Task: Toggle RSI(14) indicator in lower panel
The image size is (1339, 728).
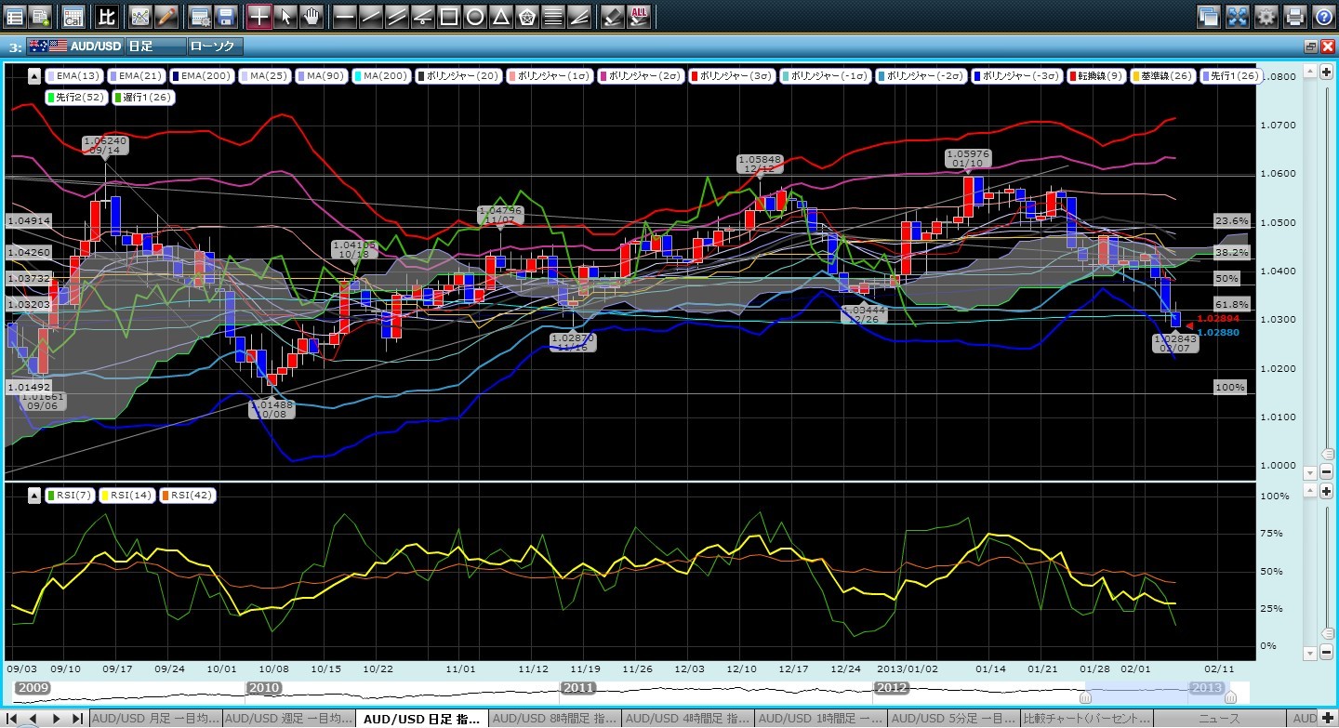Action: [128, 496]
